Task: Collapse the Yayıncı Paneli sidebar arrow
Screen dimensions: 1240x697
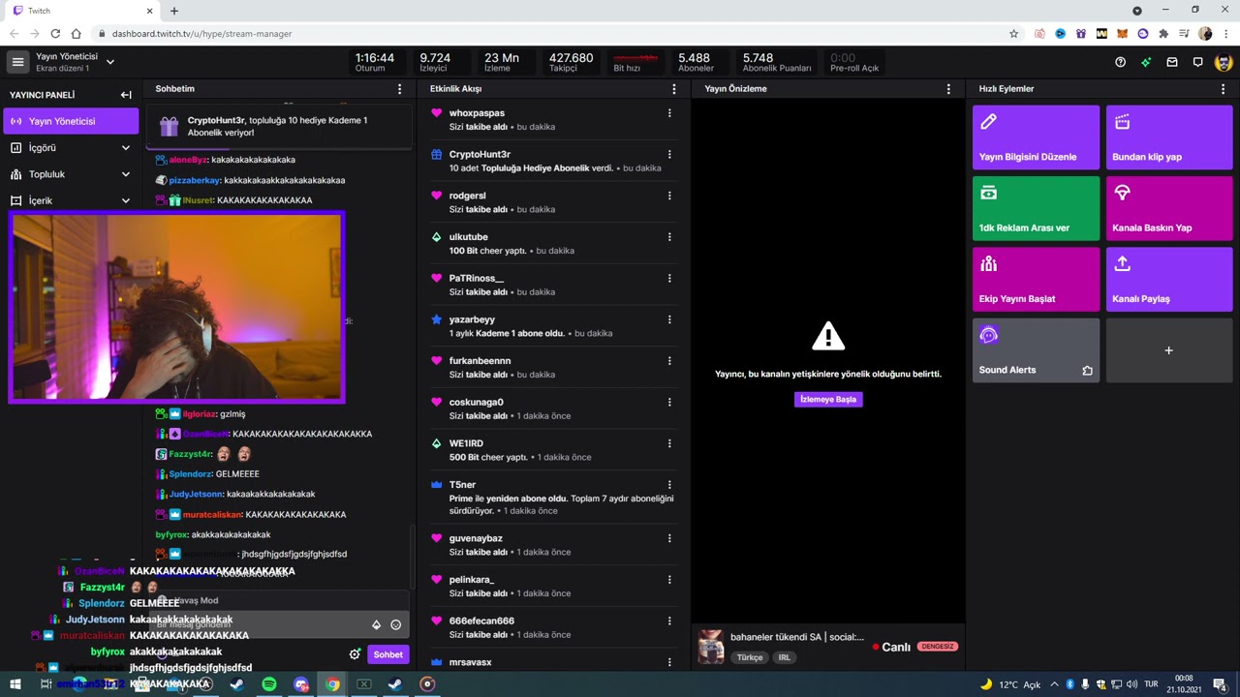Action: pyautogui.click(x=126, y=95)
